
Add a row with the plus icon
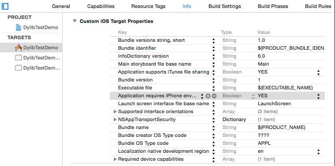point(208,96)
